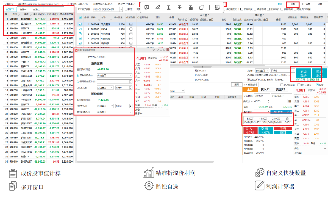This screenshot has width=328, height=200.
Task: Switch to 自选二 tab
Action: coord(36,9)
